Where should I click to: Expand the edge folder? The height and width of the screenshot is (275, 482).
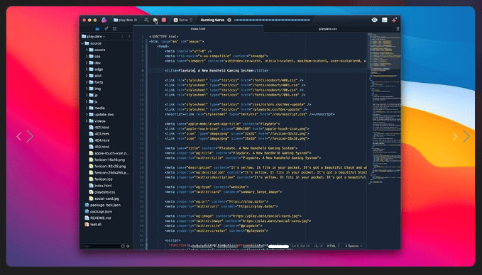coord(87,69)
